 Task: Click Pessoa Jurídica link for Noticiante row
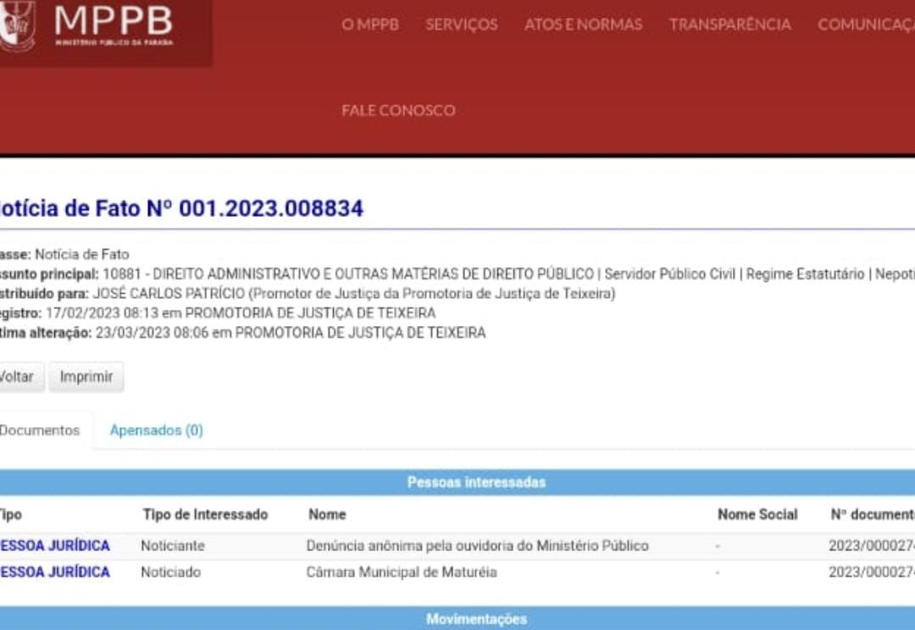coord(54,545)
